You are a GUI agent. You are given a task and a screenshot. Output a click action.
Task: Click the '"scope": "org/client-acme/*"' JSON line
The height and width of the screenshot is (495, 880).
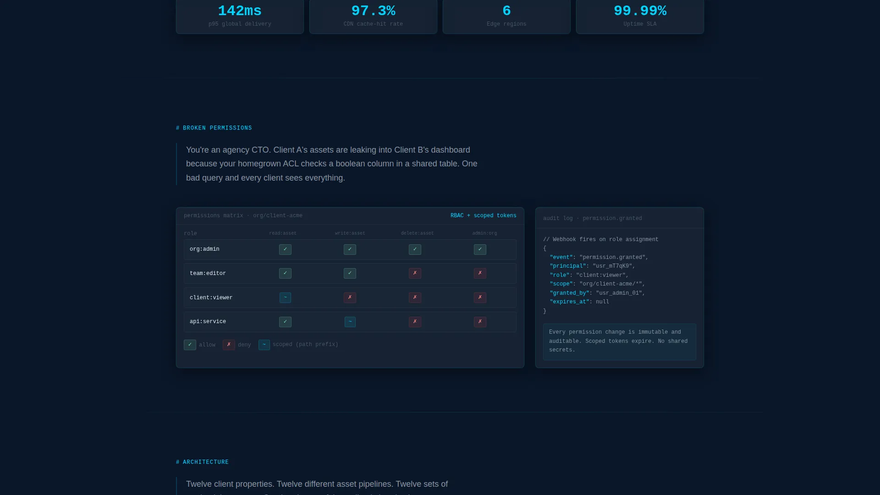(597, 284)
